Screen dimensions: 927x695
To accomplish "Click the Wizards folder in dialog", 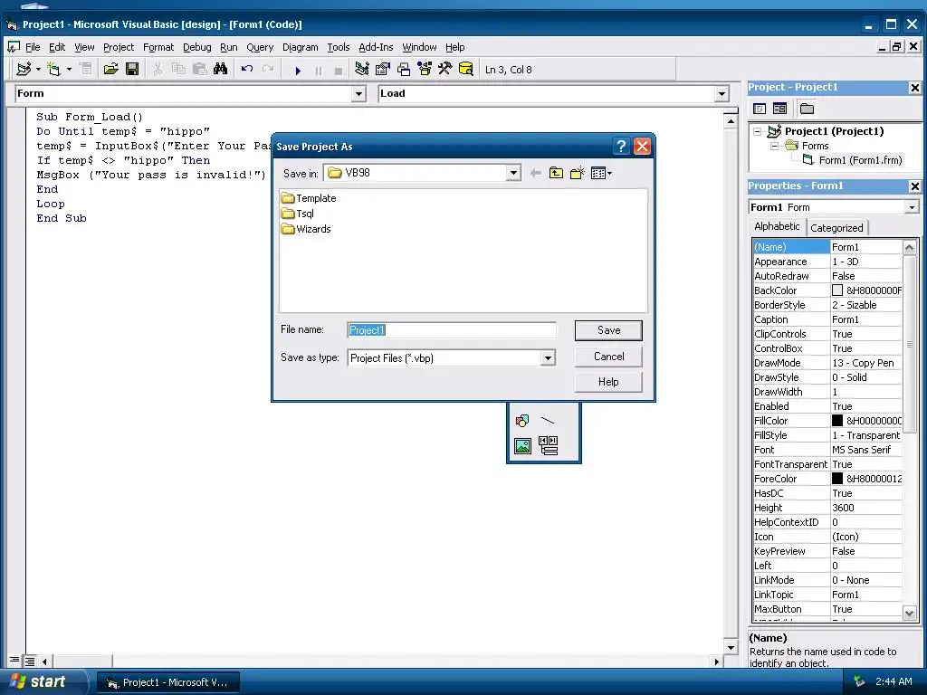I will click(306, 229).
